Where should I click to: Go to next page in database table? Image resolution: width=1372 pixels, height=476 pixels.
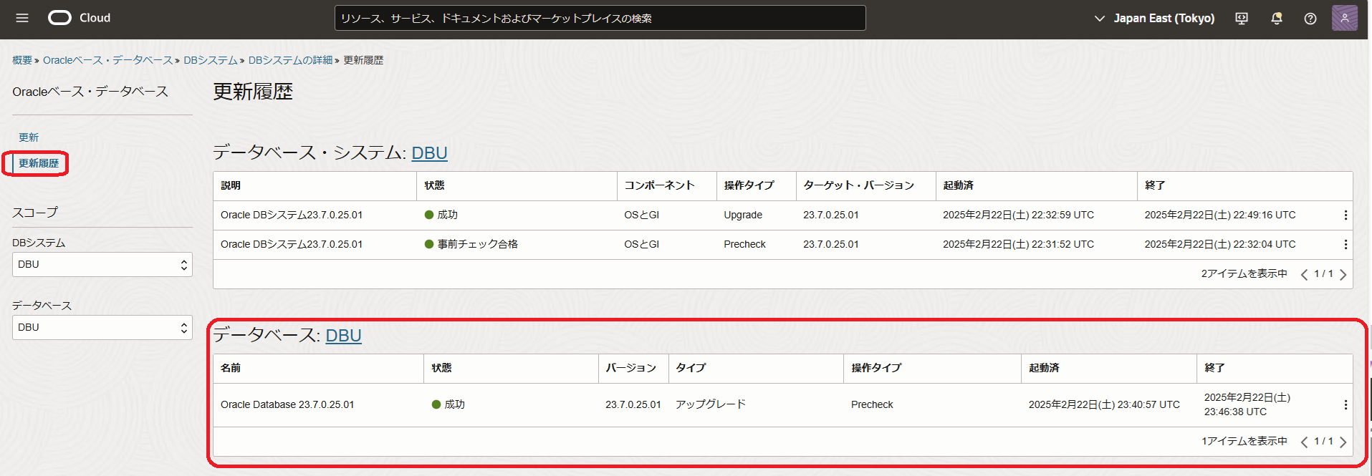tap(1343, 442)
